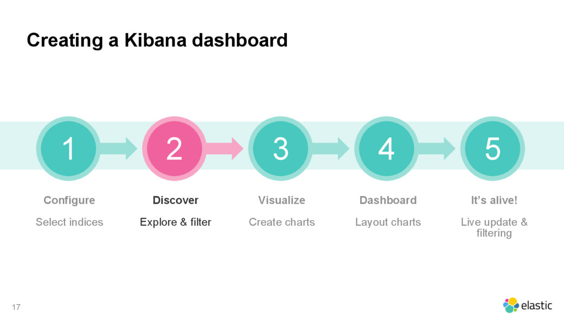This screenshot has width=564, height=317.
Task: Click the step 1 teal circle
Action: pos(68,149)
